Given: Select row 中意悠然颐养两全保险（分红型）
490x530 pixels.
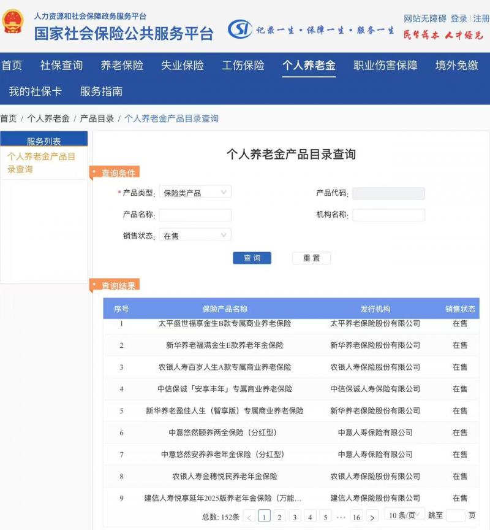Looking at the screenshot, I should pos(291,432).
